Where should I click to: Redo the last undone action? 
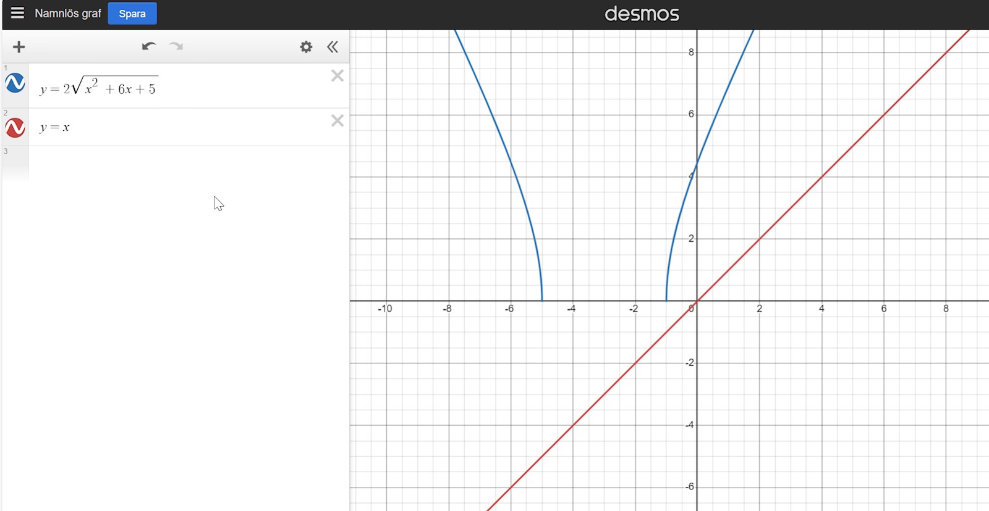click(x=176, y=46)
